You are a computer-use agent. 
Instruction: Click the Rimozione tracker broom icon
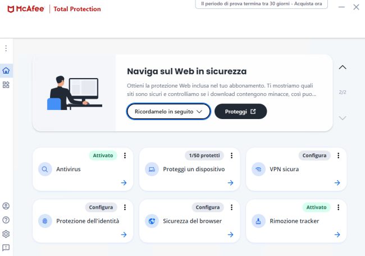click(258, 221)
